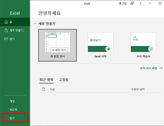Switch to 고정됨 tab
The height and width of the screenshot is (126, 164).
coord(64,80)
